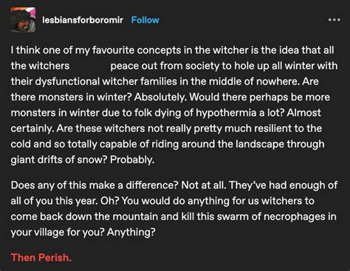Image resolution: width=350 pixels, height=271 pixels.
Task: Click the lesbiansforboromir profile avatar
Action: pos(23,20)
